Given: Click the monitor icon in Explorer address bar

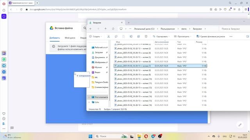Looking at the screenshot, I should pos(121,29).
